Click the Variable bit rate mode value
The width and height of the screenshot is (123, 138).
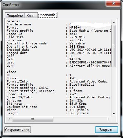pos(77,43)
